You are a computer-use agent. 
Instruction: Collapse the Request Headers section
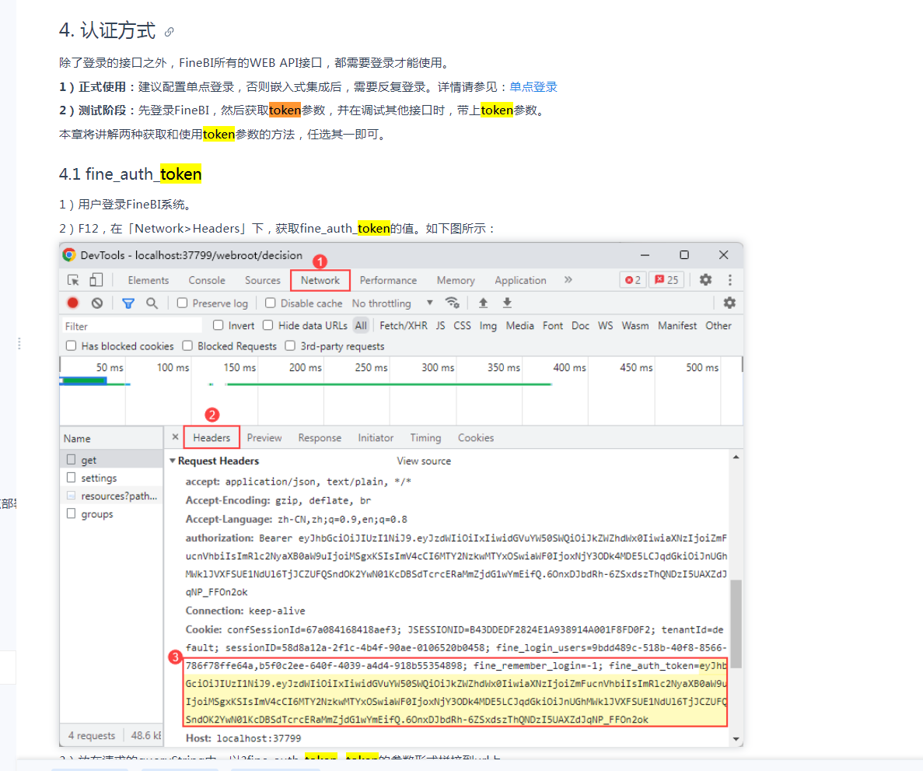coord(173,461)
